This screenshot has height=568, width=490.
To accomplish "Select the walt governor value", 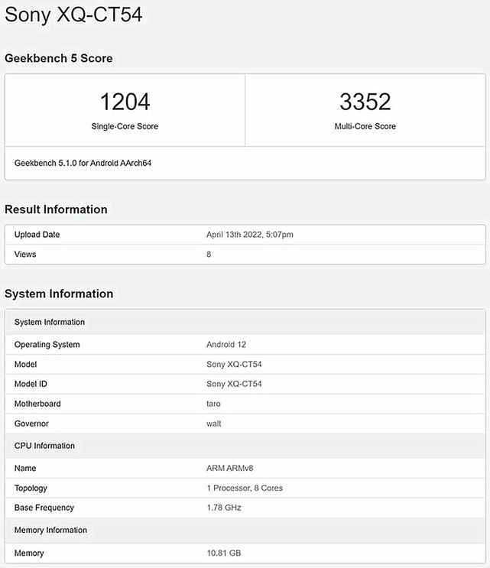I will tap(214, 424).
